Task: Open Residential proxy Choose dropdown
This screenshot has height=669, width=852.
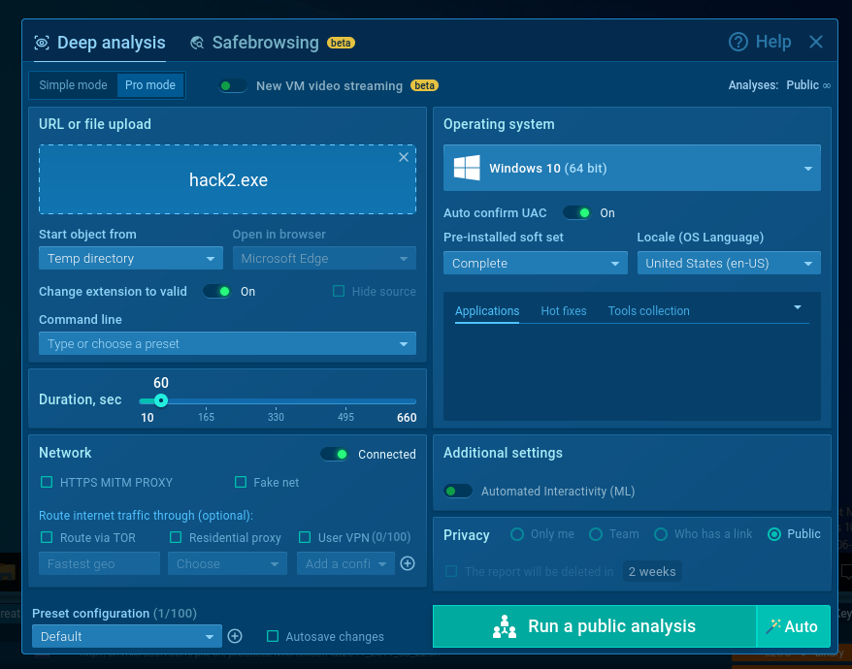Action: pos(227,563)
